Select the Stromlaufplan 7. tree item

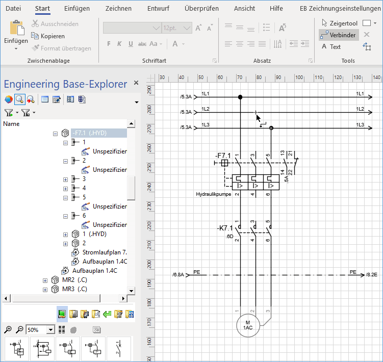coord(104,252)
